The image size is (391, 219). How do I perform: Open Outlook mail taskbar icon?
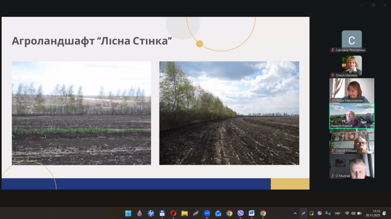coord(218,213)
